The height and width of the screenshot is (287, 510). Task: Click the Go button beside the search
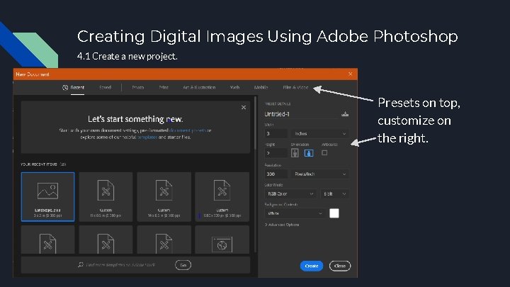pos(183,265)
